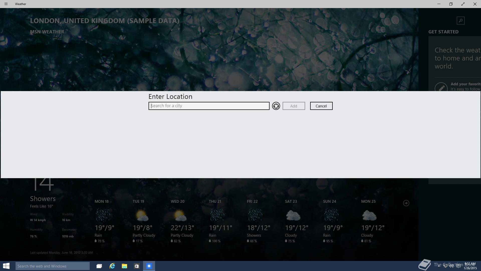481x271 pixels.
Task: Select MON 25 cloudy icon
Action: click(369, 215)
